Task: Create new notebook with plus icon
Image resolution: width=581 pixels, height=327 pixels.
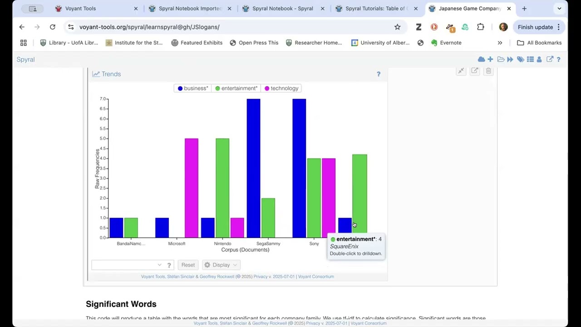Action: (x=490, y=59)
